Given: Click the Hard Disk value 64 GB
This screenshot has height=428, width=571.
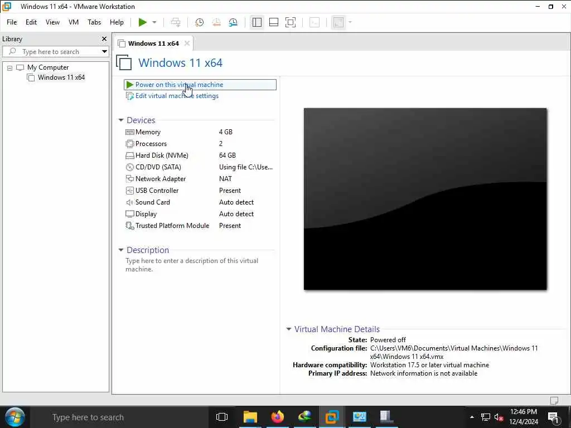Looking at the screenshot, I should tap(228, 155).
